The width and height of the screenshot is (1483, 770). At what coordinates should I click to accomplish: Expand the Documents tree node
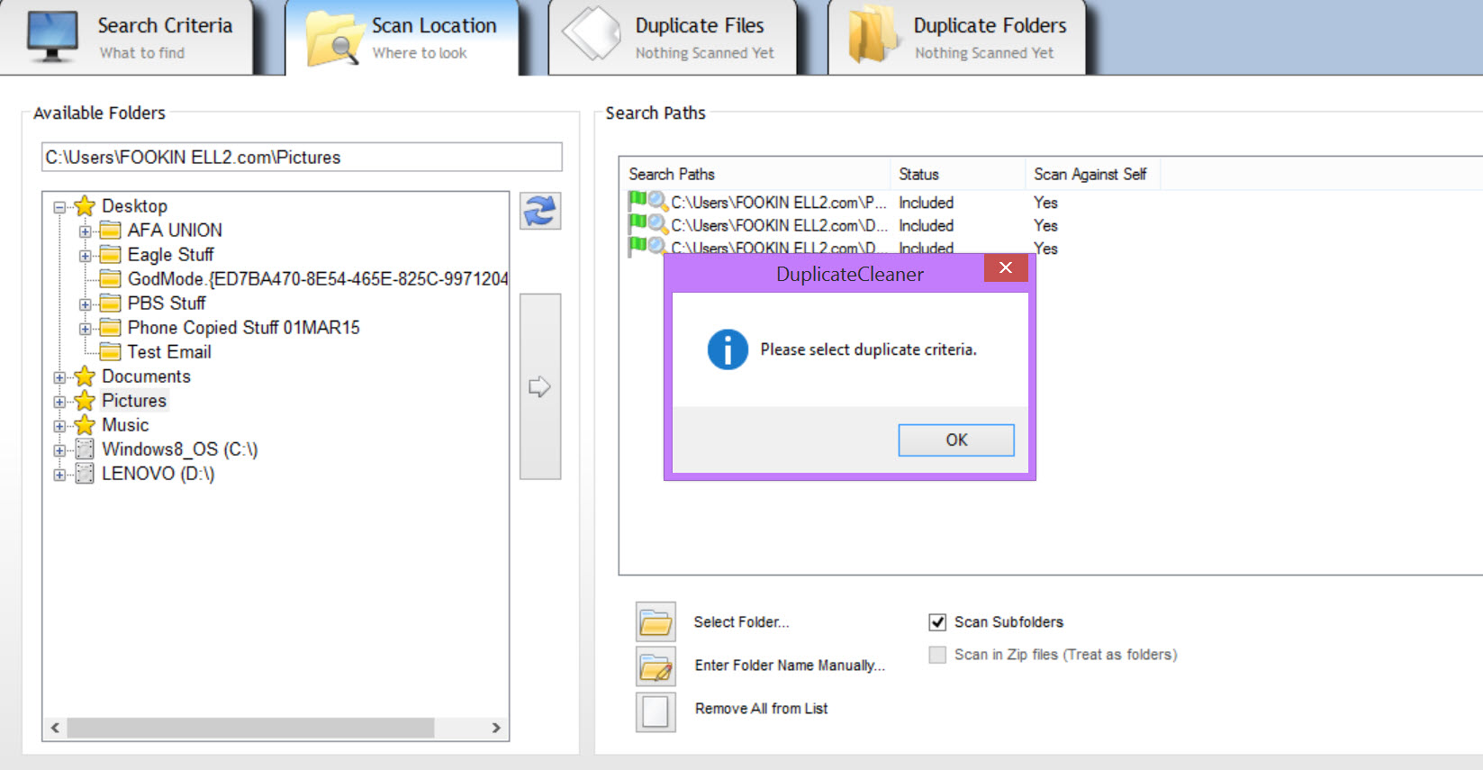(59, 377)
